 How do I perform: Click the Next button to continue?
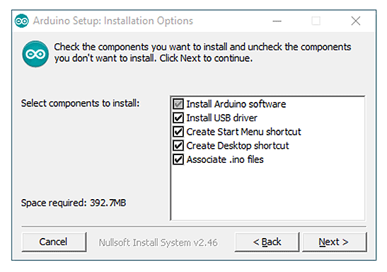pyautogui.click(x=335, y=242)
